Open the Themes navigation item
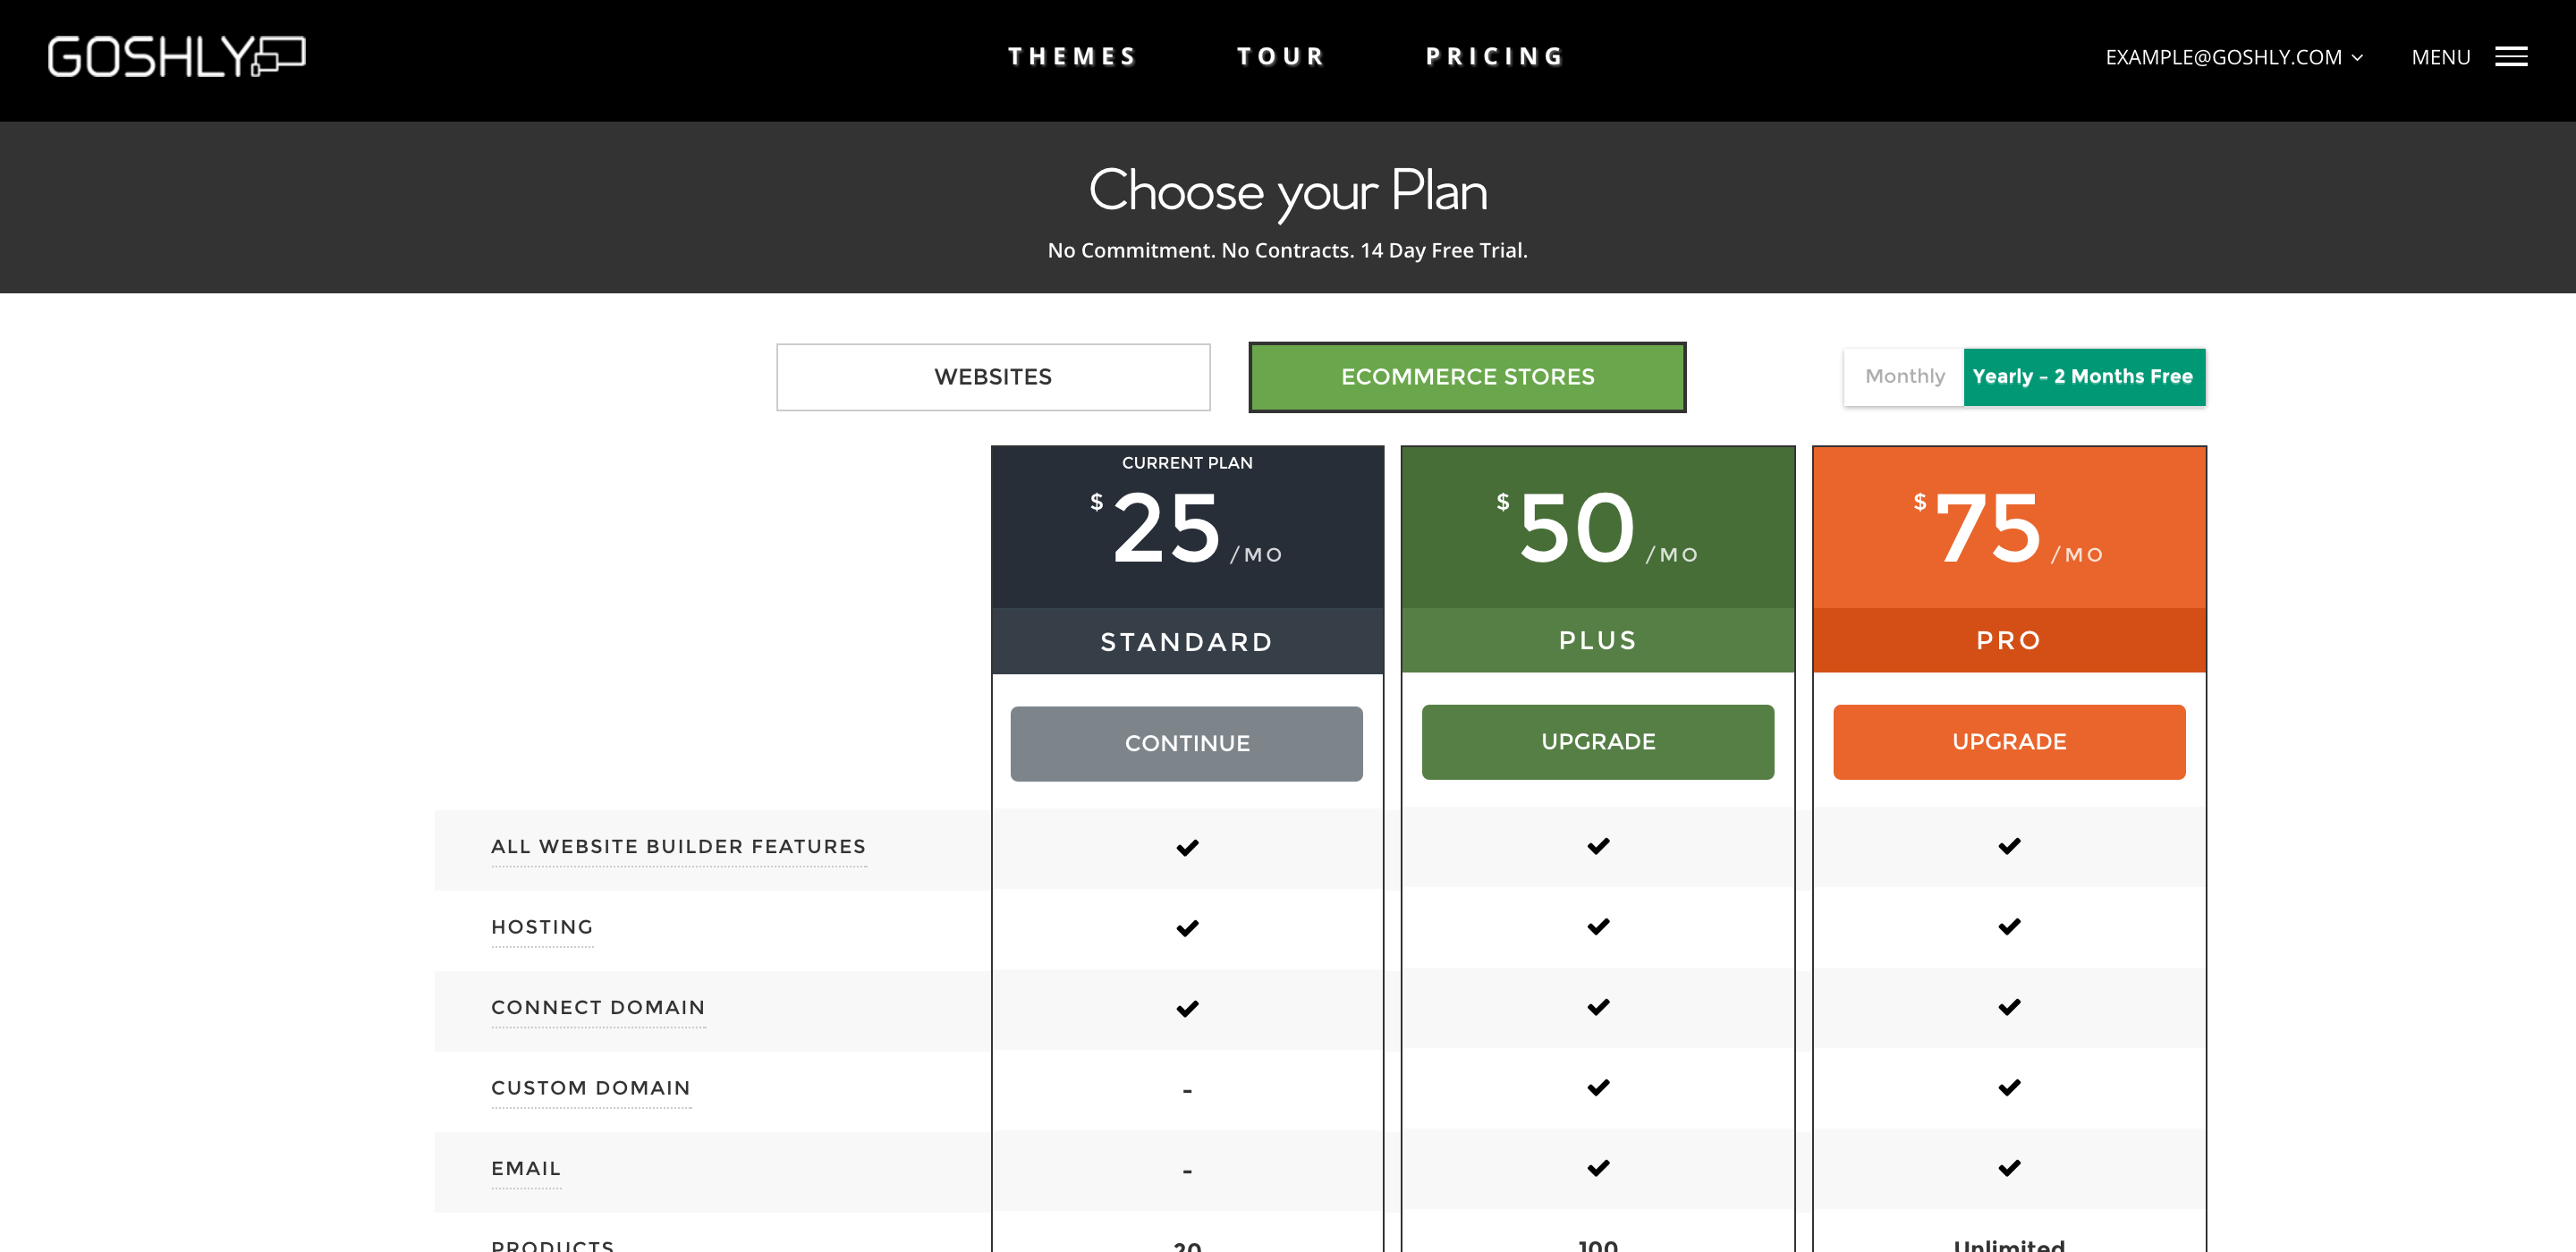The width and height of the screenshot is (2576, 1252). 1072,57
